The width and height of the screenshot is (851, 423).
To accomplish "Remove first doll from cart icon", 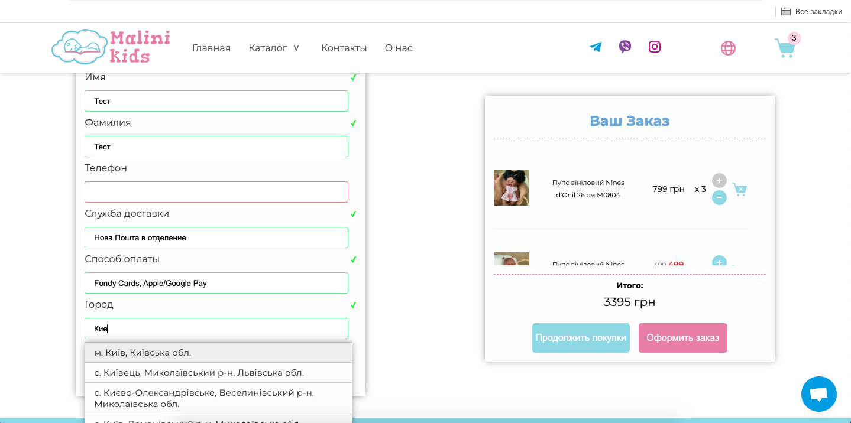I will (x=739, y=189).
